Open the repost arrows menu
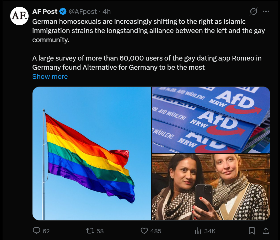 [90, 231]
